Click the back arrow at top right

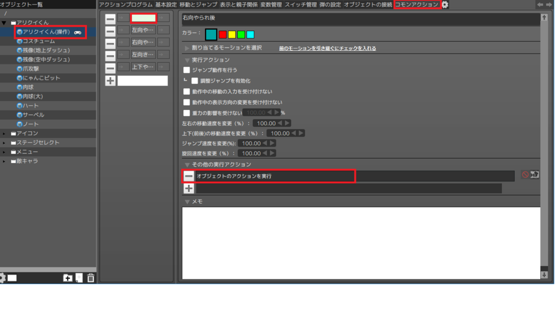(x=540, y=4)
